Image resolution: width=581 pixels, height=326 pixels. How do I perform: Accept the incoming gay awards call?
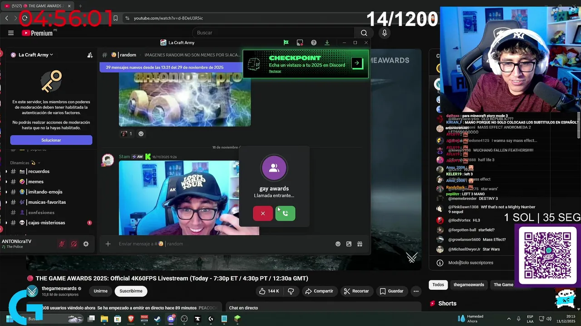285,213
